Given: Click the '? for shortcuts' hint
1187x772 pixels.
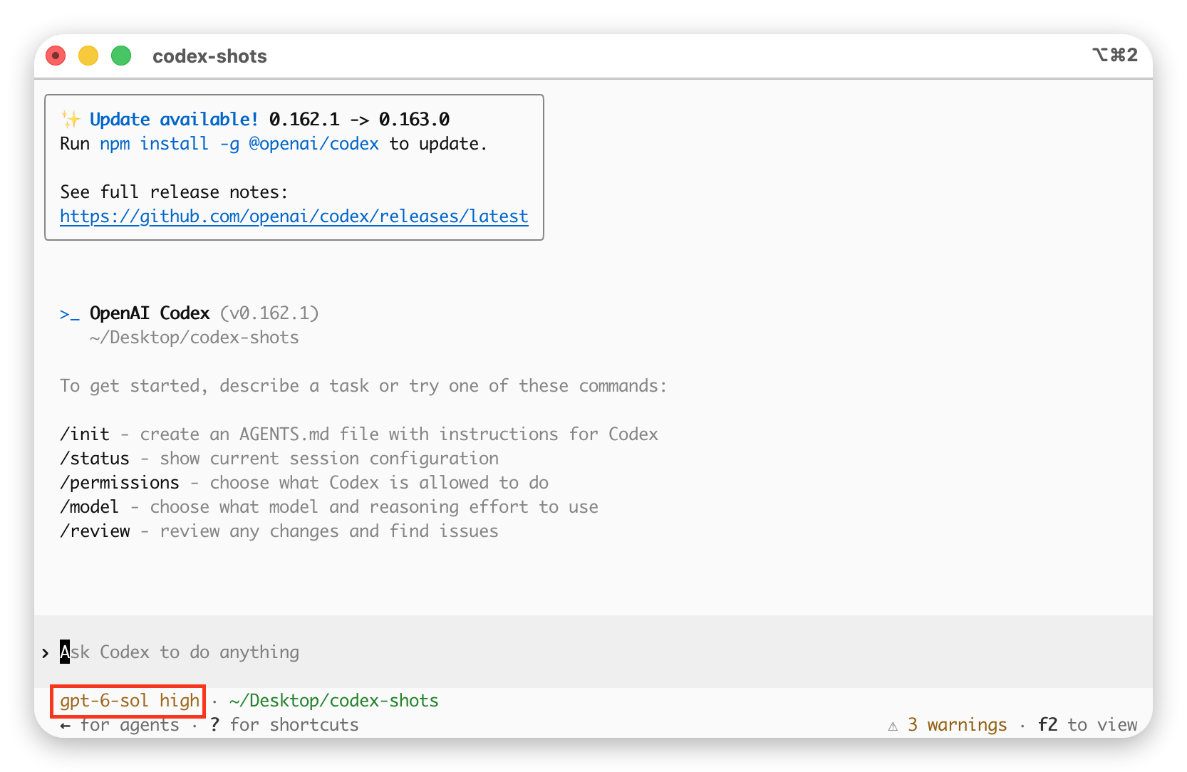Looking at the screenshot, I should click(284, 724).
